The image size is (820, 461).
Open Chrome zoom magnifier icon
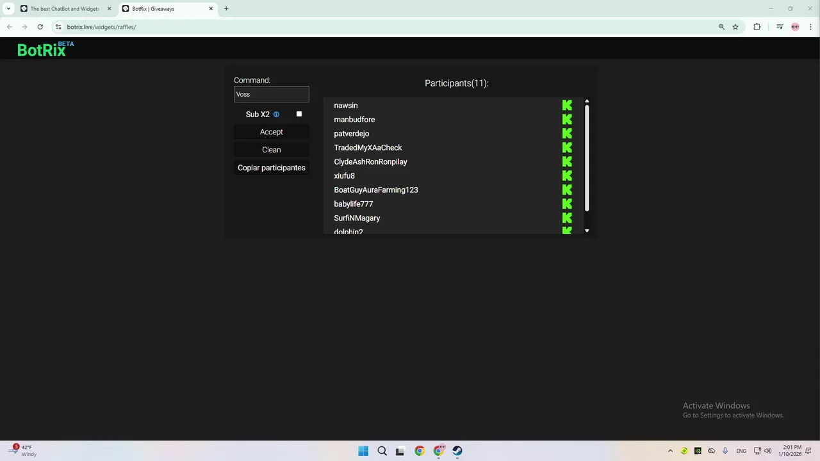(721, 27)
